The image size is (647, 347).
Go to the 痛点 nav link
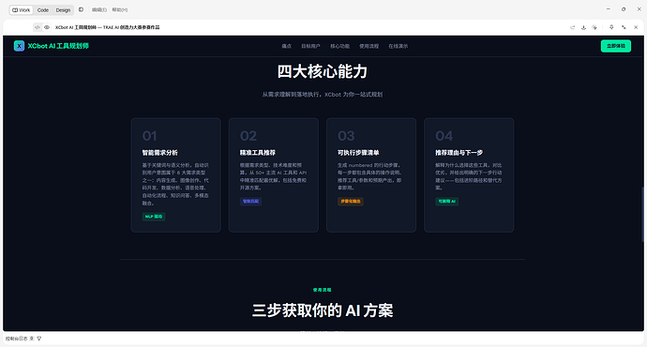(x=286, y=46)
